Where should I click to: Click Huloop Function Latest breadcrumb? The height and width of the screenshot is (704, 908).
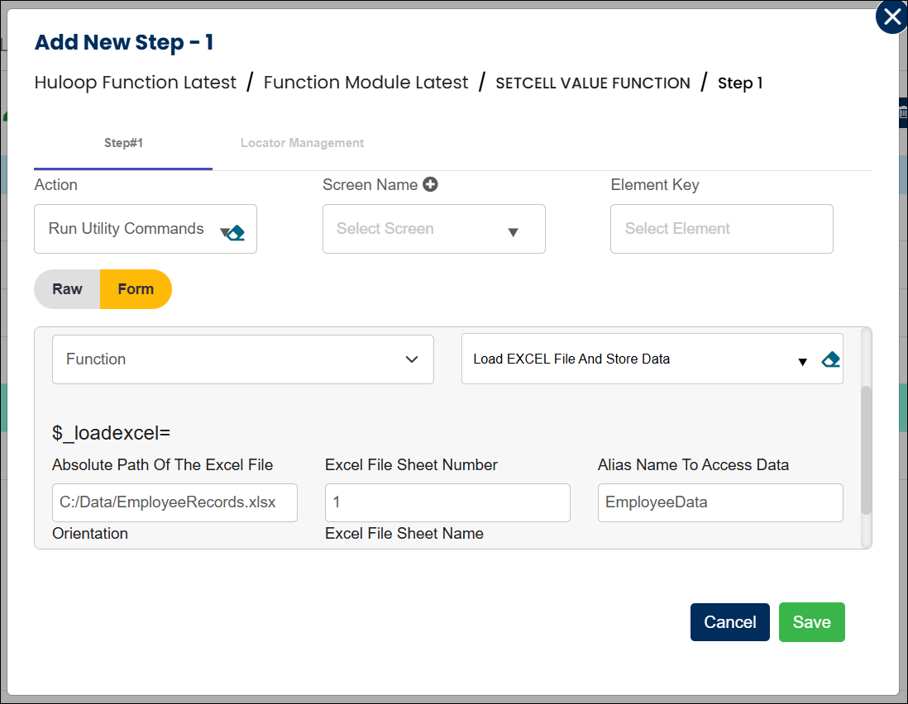point(136,83)
